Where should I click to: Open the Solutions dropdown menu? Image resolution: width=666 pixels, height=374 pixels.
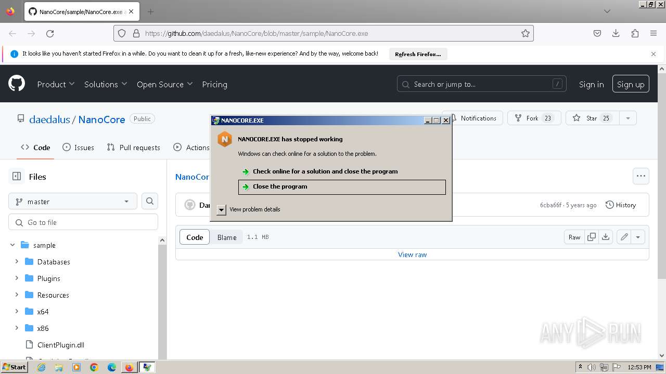(x=106, y=84)
